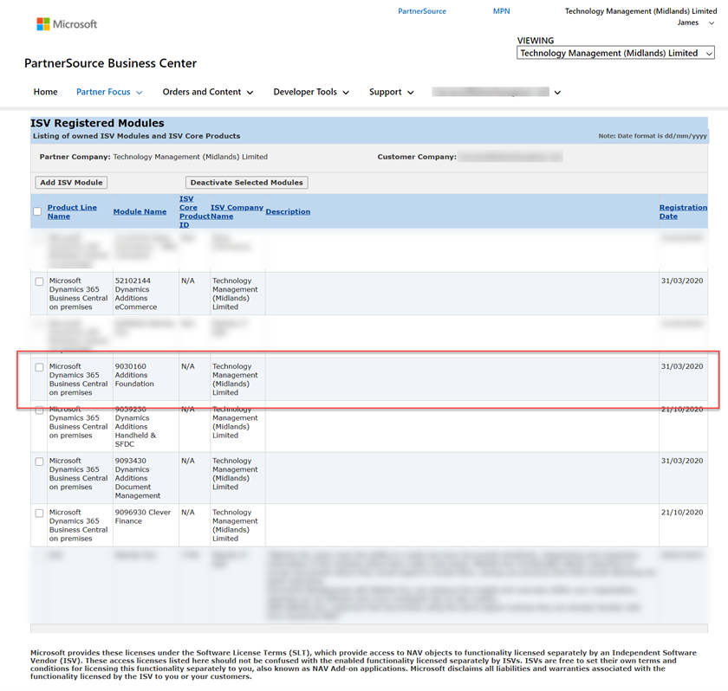Click the 'Note: Date format is dd/mm/yyyy' text
Image resolution: width=728 pixels, height=691 pixels.
[x=653, y=136]
